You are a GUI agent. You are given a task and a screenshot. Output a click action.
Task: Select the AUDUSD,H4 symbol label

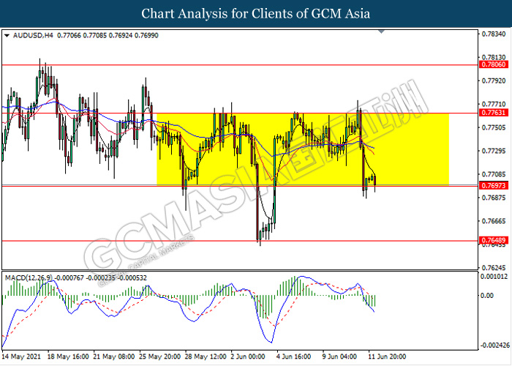[x=33, y=35]
